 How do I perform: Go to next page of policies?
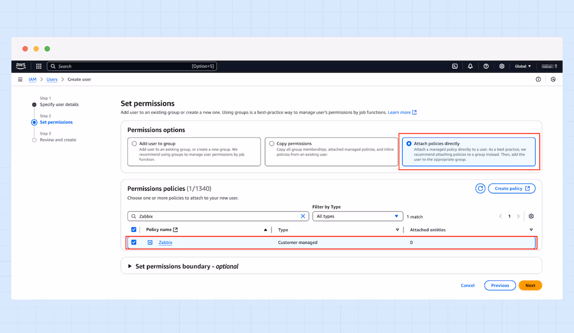coord(518,216)
